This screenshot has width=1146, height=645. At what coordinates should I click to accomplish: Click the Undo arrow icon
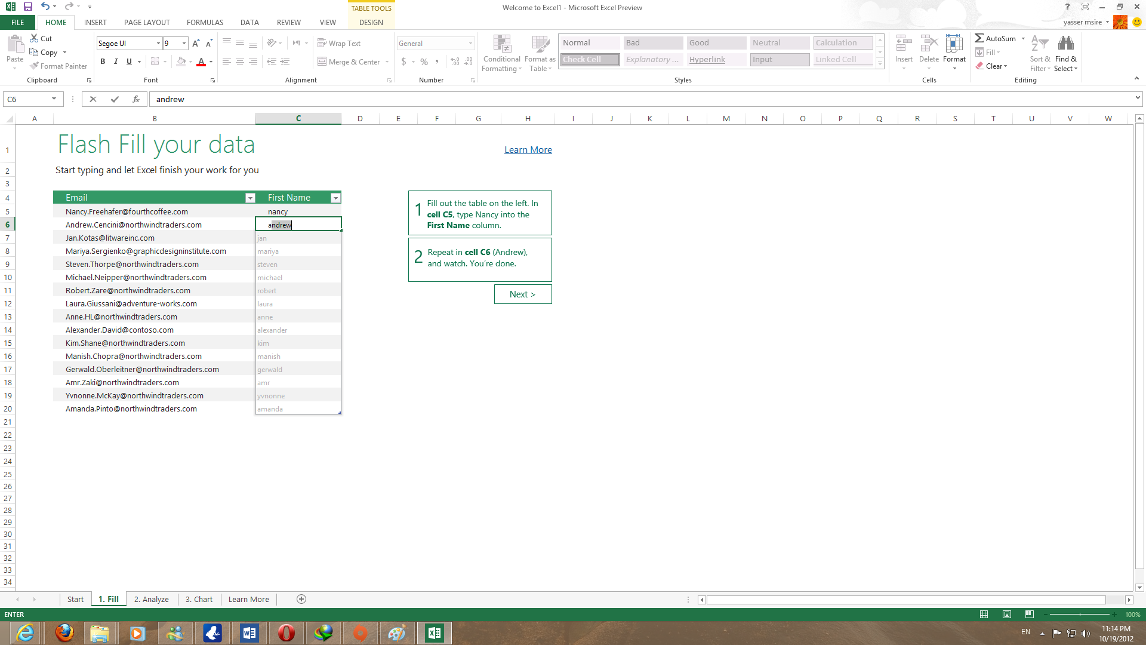pos(45,7)
